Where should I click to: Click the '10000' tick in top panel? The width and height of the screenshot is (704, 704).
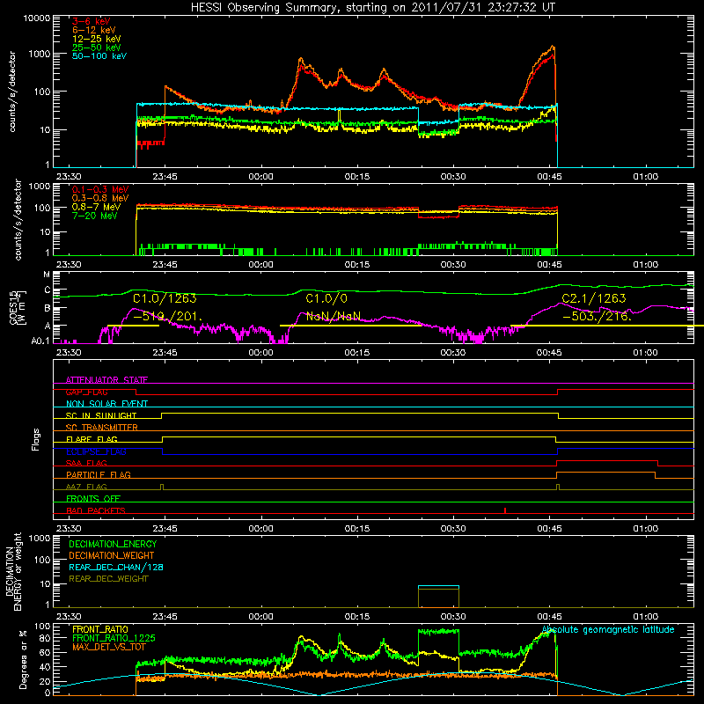coord(36,18)
